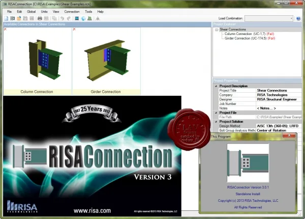Image resolution: width=305 pixels, height=219 pixels.
Task: Close the About This Program dialog
Action: (x=289, y=135)
